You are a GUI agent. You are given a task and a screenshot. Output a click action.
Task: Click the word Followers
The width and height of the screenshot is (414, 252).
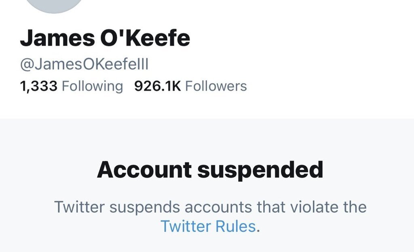coord(216,86)
